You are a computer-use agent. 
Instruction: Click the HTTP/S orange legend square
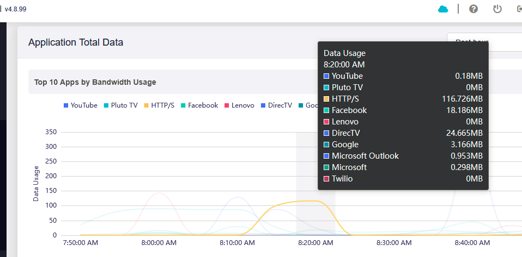[x=146, y=105]
